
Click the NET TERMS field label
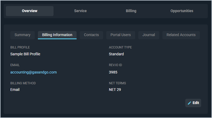pos(117,83)
